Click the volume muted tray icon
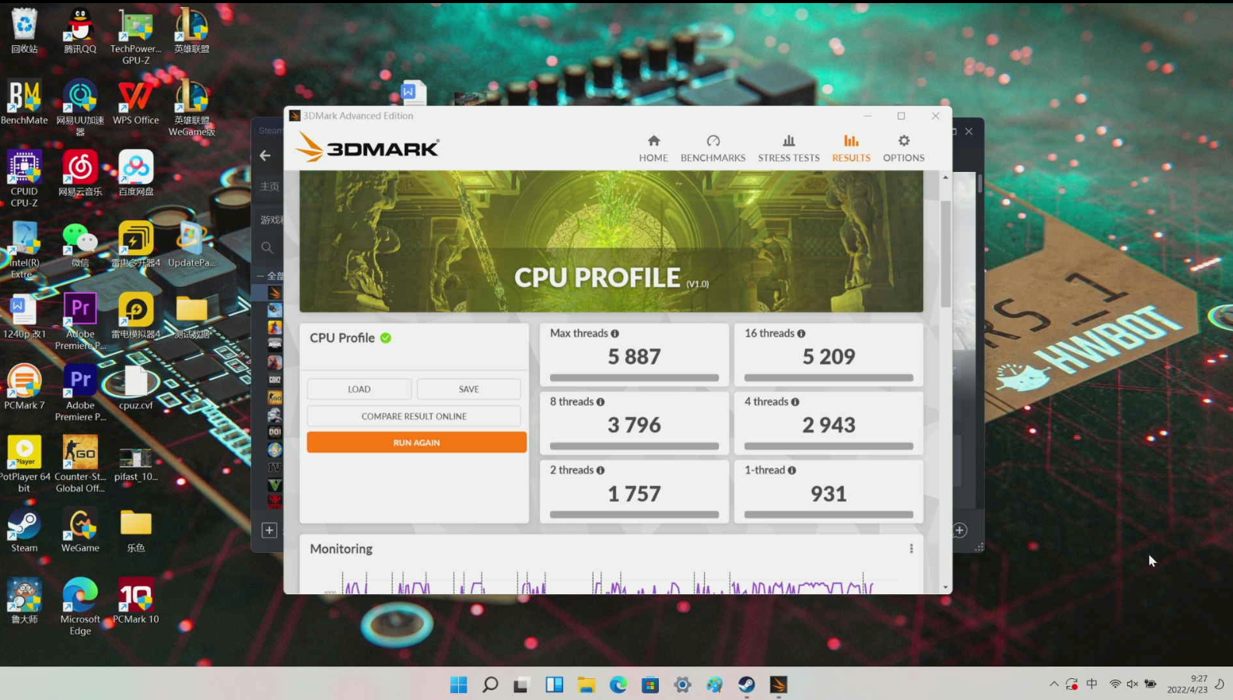 tap(1132, 684)
